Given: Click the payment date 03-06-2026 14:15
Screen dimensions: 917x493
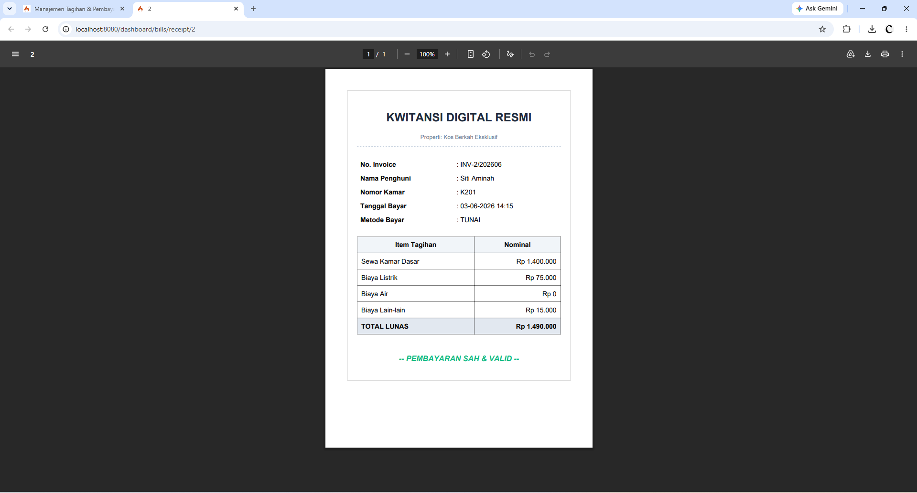Looking at the screenshot, I should click(486, 206).
